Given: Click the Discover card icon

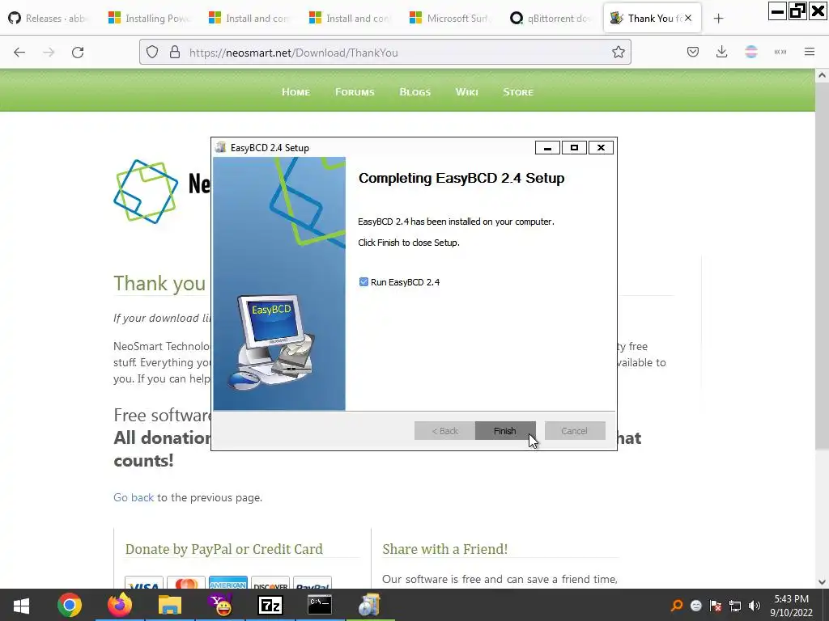Looking at the screenshot, I should (270, 583).
